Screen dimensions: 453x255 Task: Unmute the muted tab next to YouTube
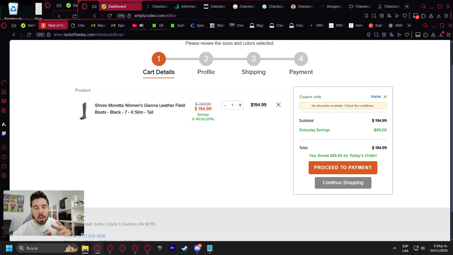[161, 25]
